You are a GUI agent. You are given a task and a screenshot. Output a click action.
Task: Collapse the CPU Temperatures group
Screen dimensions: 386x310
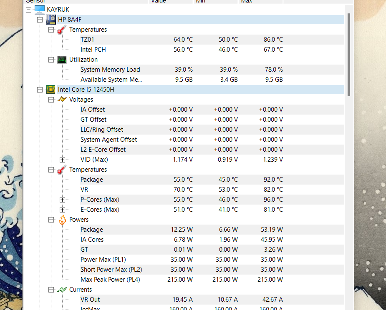[51, 170]
